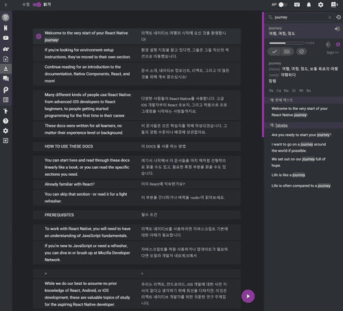Viewport: 343px width, 311px height.
Task: Open the Ba dictionary link
Action: 309,91
